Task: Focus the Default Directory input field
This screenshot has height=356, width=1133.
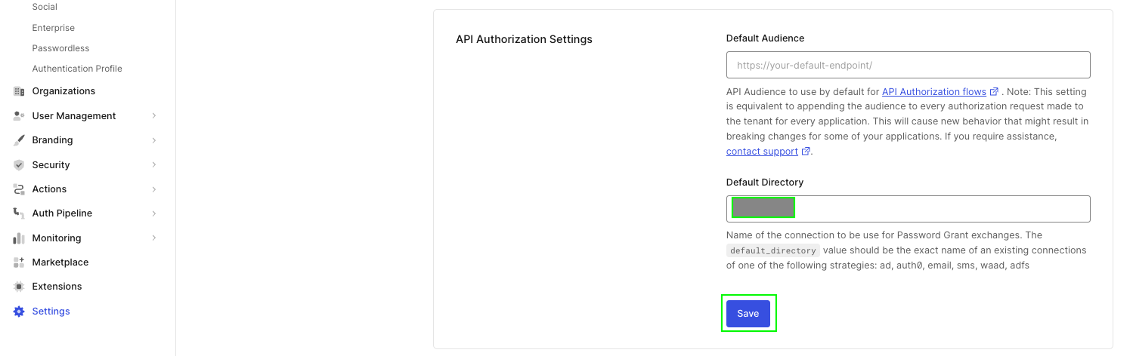Action: pos(908,209)
